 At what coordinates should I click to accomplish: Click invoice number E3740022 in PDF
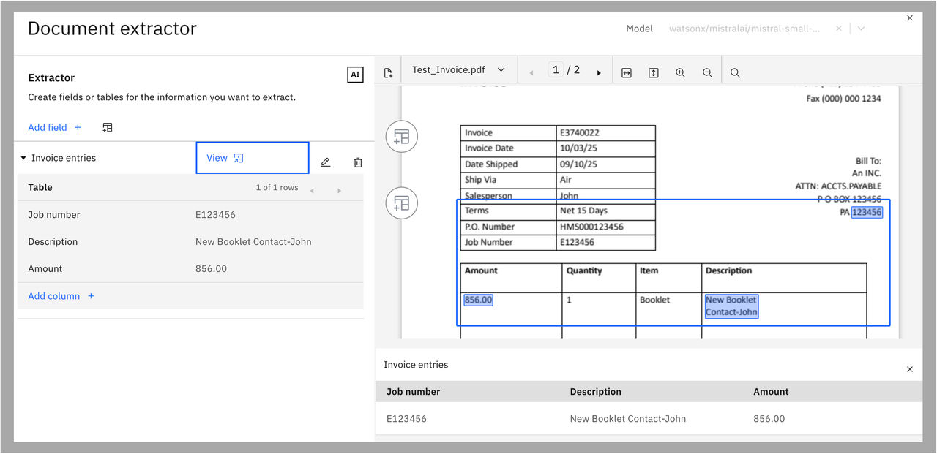coord(580,133)
